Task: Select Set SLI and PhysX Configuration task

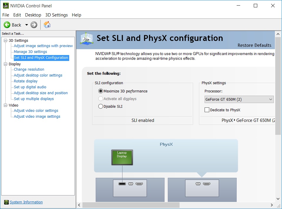Action: 41,58
